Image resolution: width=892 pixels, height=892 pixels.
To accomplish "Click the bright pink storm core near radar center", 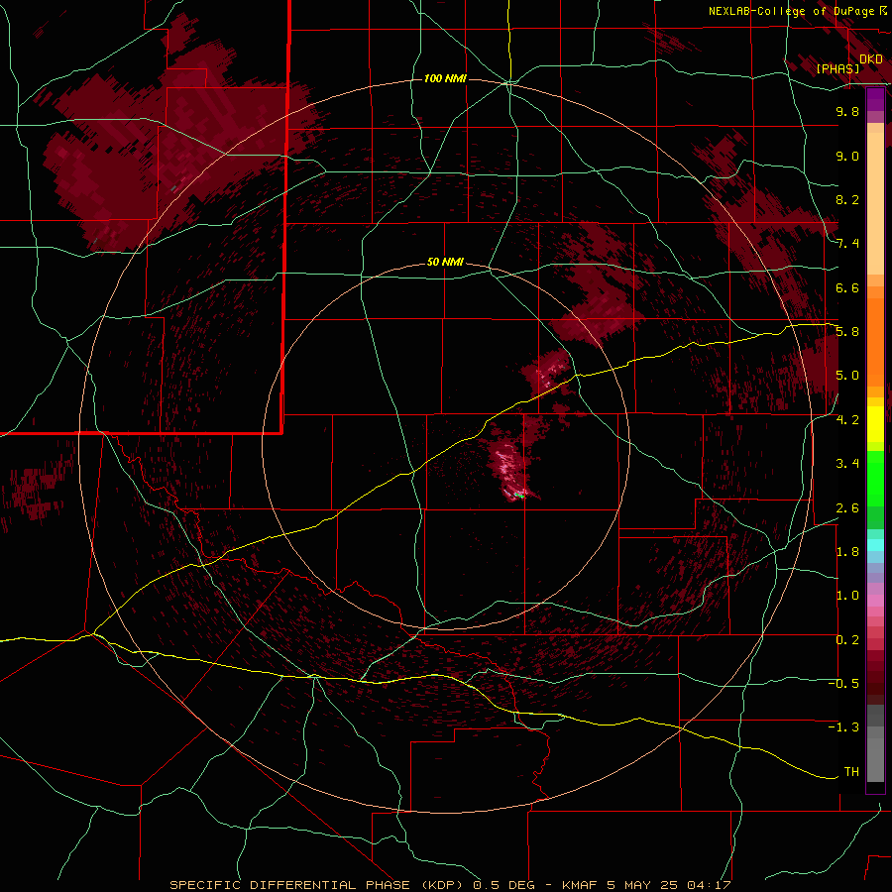I will tap(510, 467).
